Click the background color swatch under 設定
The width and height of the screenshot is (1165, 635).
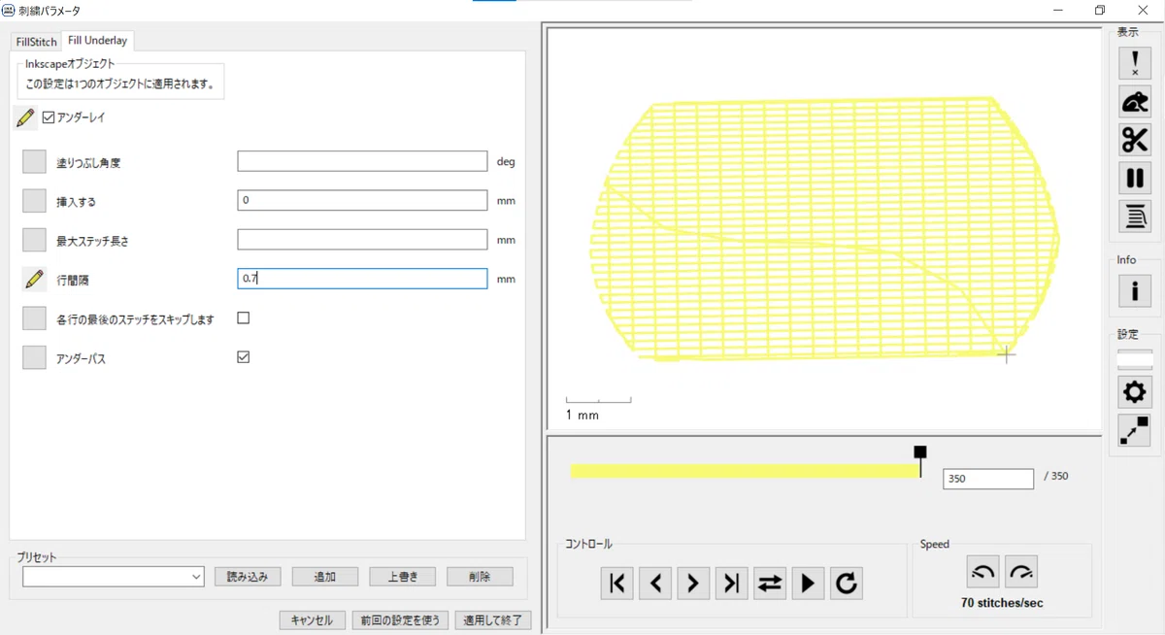(x=1135, y=359)
